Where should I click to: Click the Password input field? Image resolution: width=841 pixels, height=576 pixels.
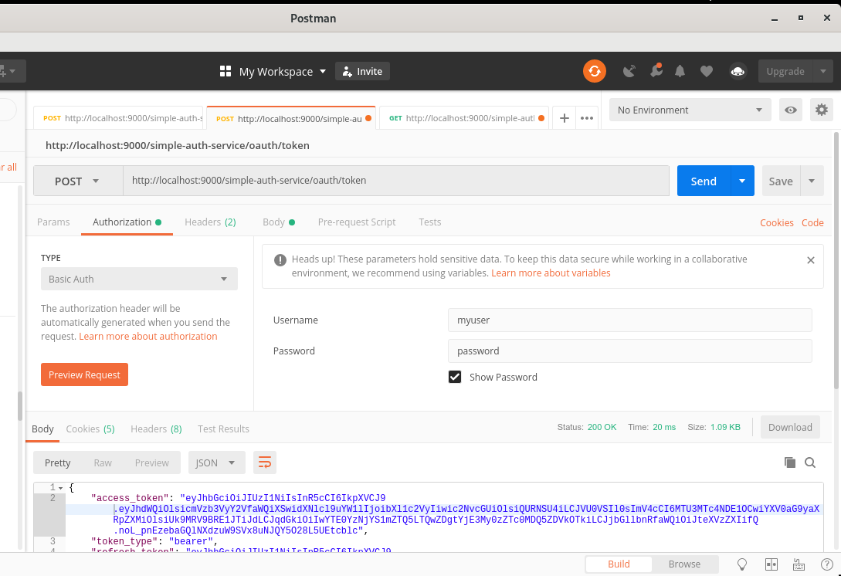click(x=629, y=351)
